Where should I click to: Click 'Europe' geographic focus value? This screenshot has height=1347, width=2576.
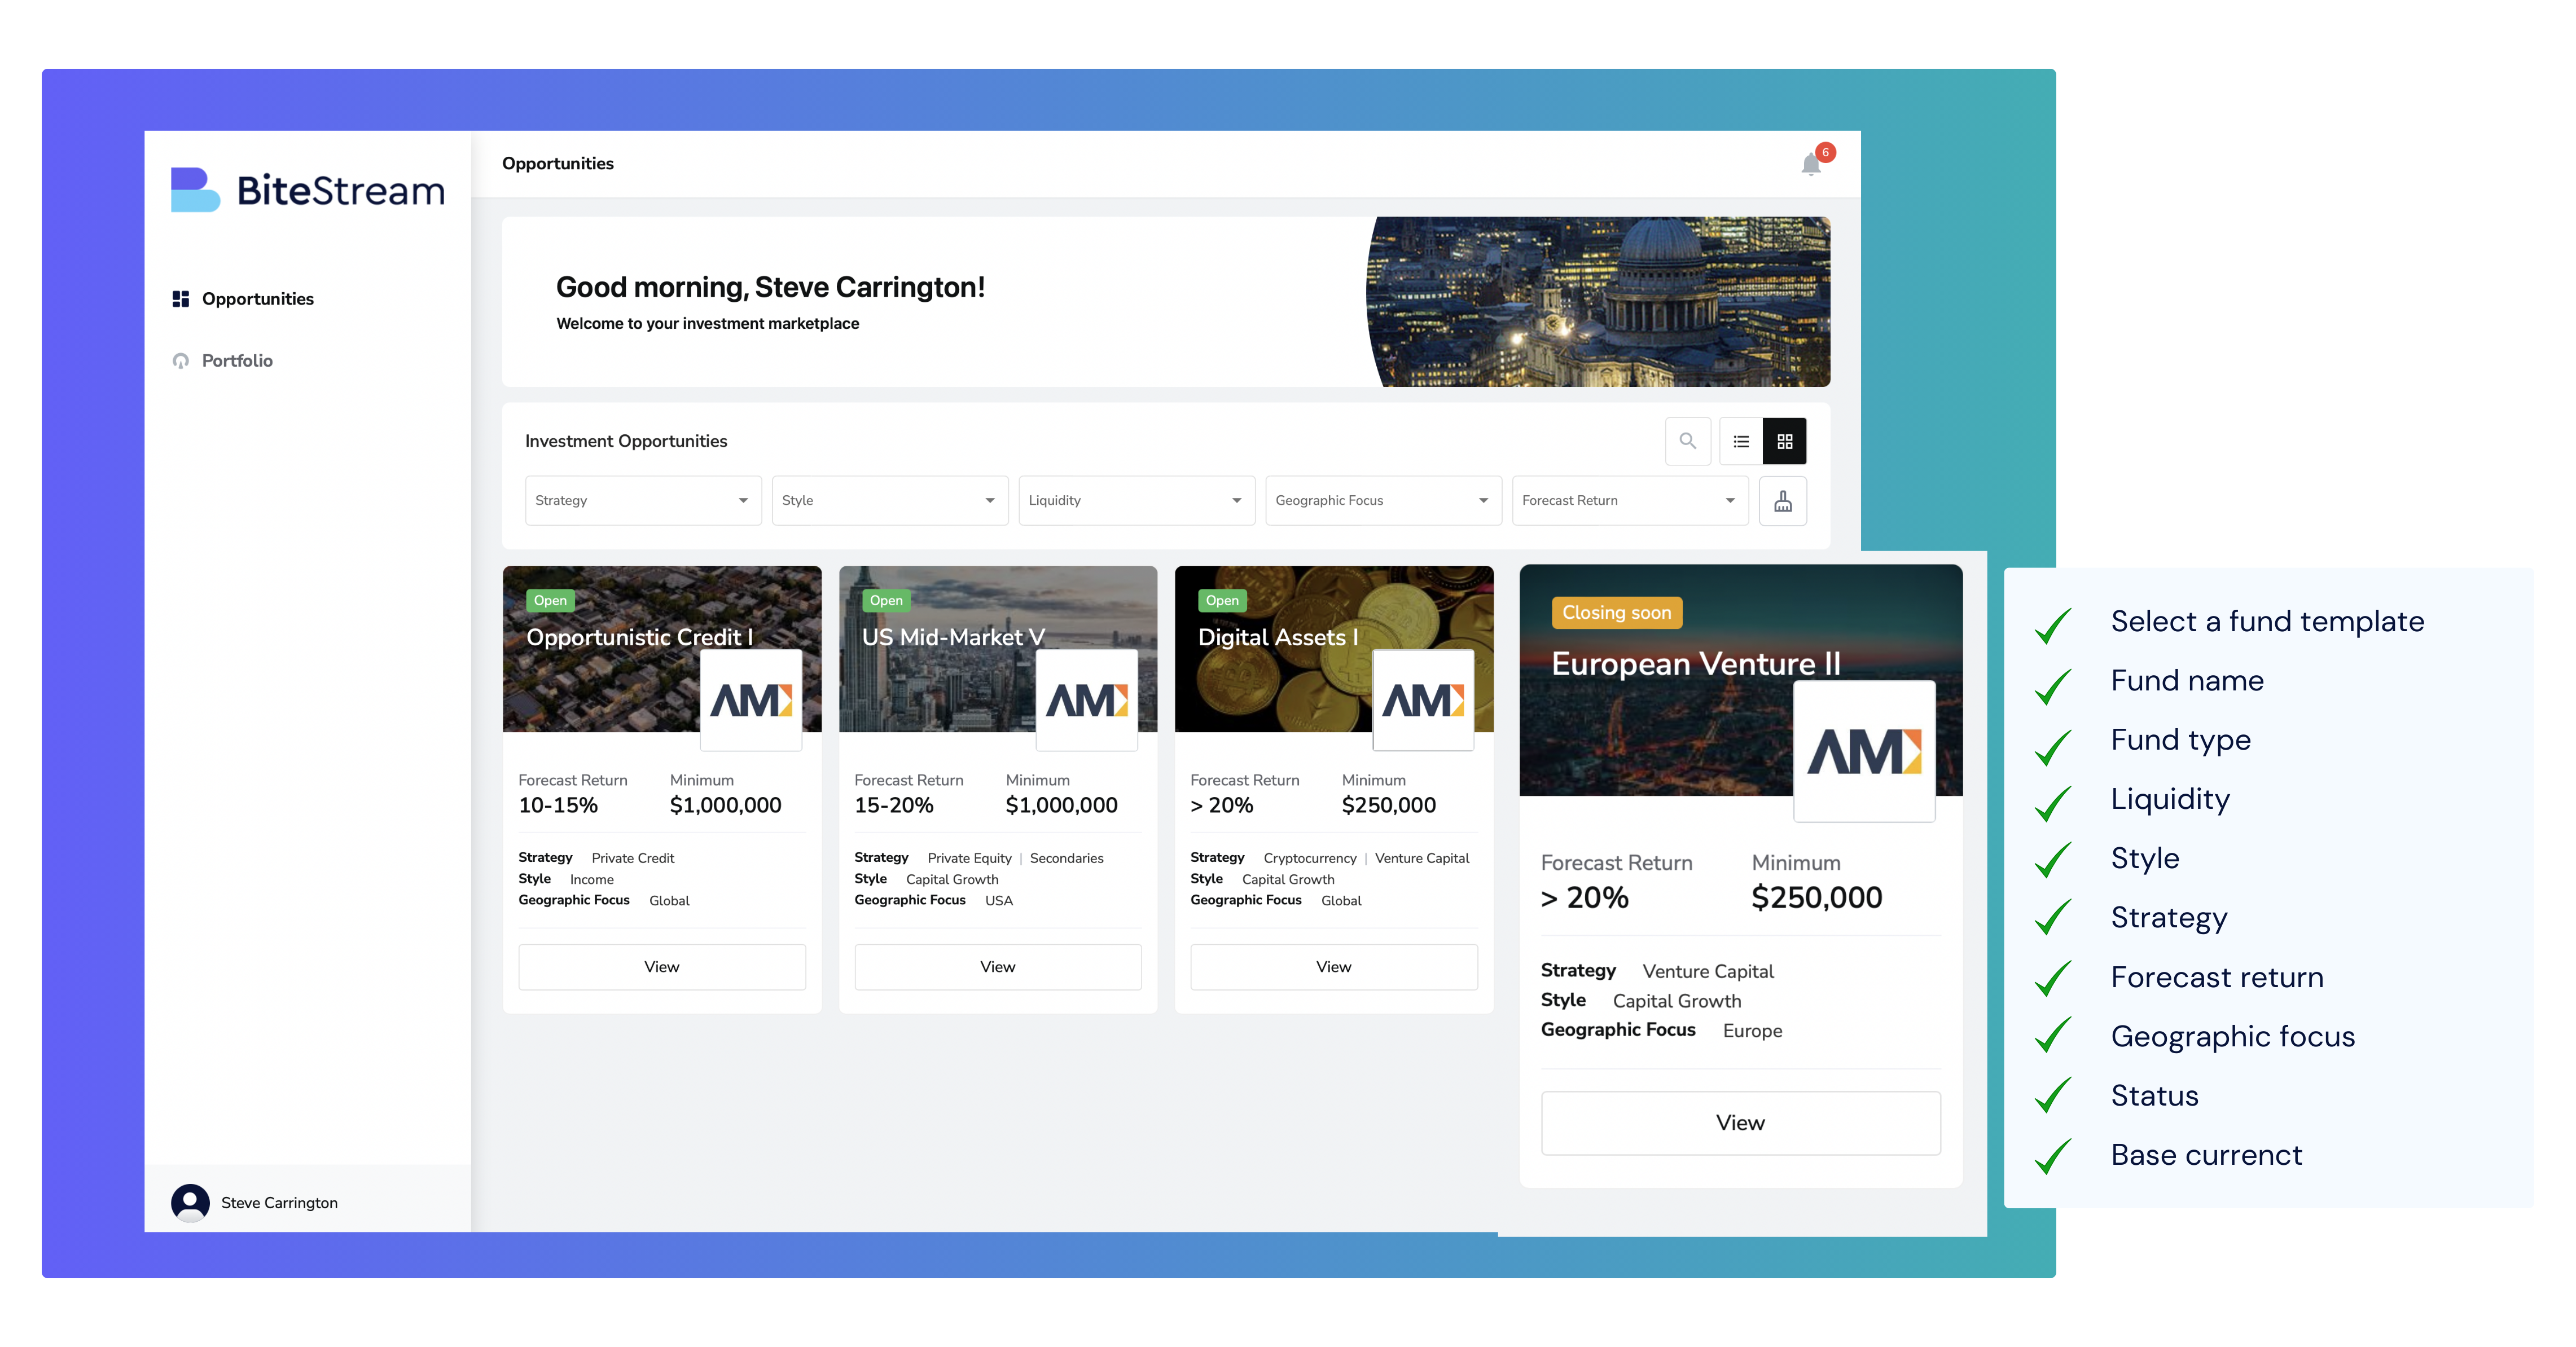(x=1752, y=1031)
